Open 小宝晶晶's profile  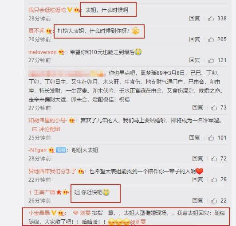39,213
